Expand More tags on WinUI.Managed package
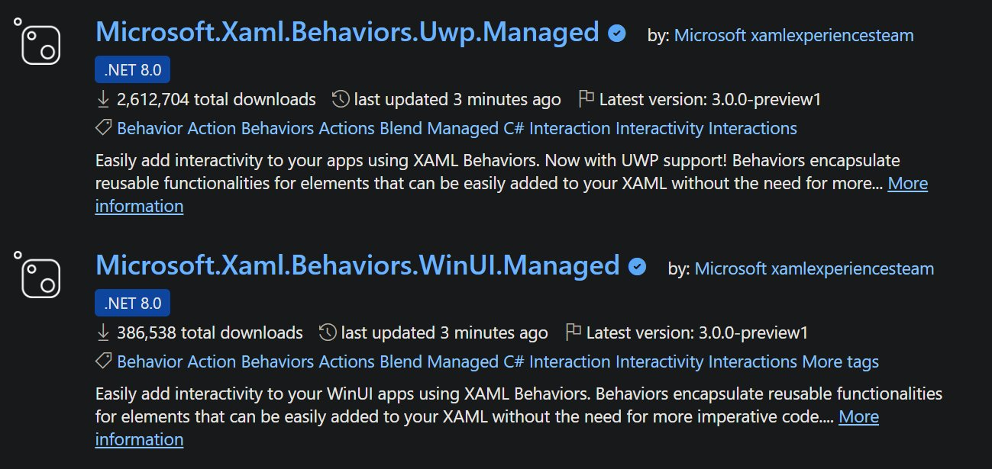Image resolution: width=992 pixels, height=469 pixels. coord(840,361)
